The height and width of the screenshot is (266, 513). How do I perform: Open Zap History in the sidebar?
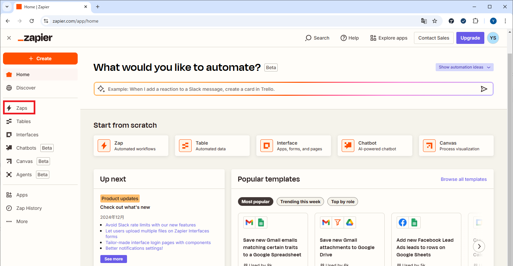pos(29,208)
